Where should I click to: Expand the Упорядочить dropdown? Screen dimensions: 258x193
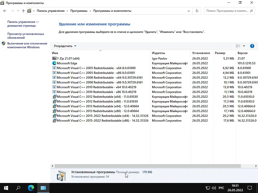[65, 46]
